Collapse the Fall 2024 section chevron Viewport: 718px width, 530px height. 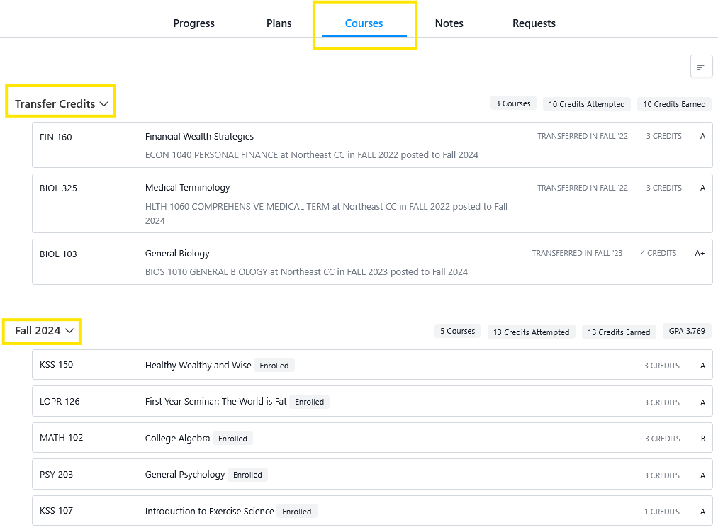tap(69, 330)
